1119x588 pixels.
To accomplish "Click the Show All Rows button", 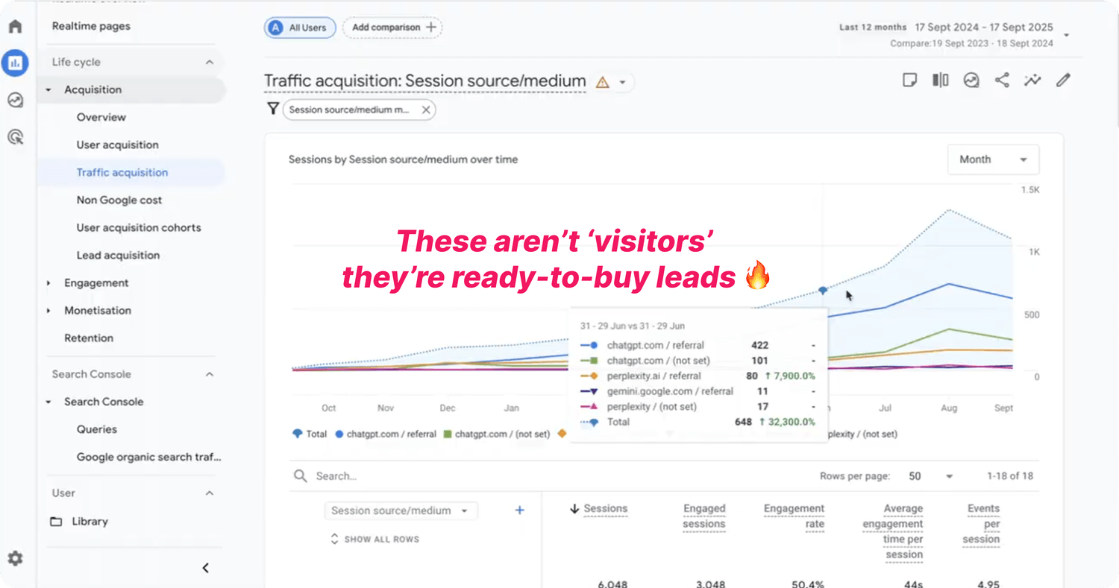I will coord(375,539).
